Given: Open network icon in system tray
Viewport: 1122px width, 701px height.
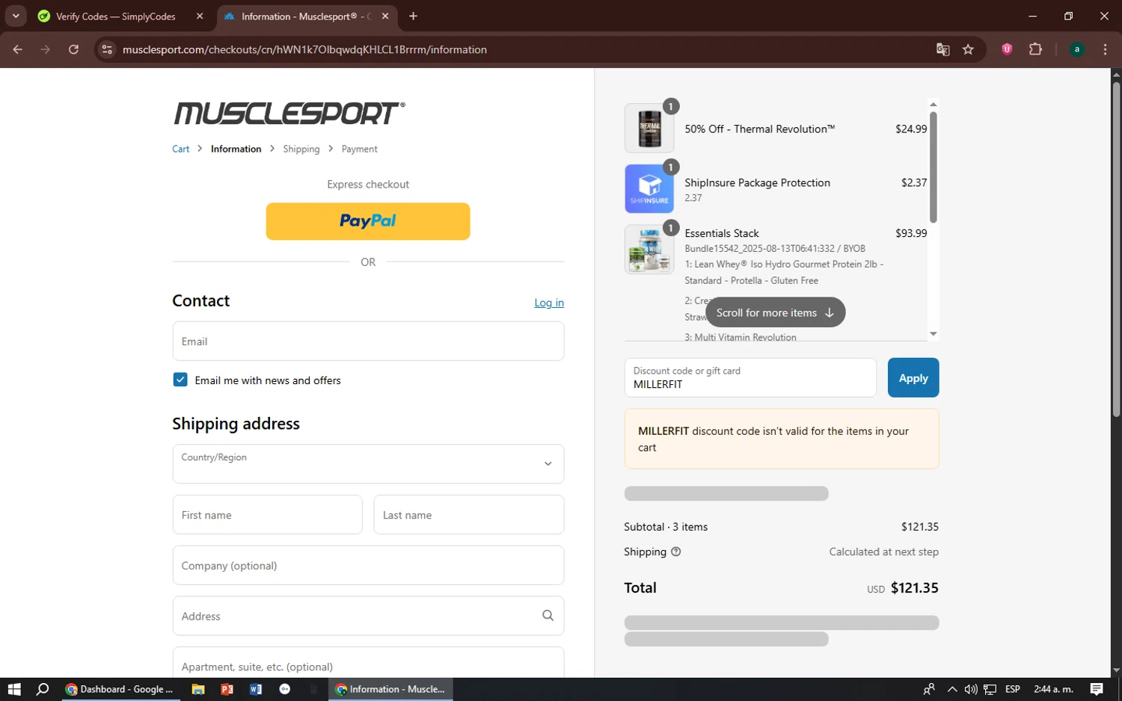Looking at the screenshot, I should click(x=990, y=689).
